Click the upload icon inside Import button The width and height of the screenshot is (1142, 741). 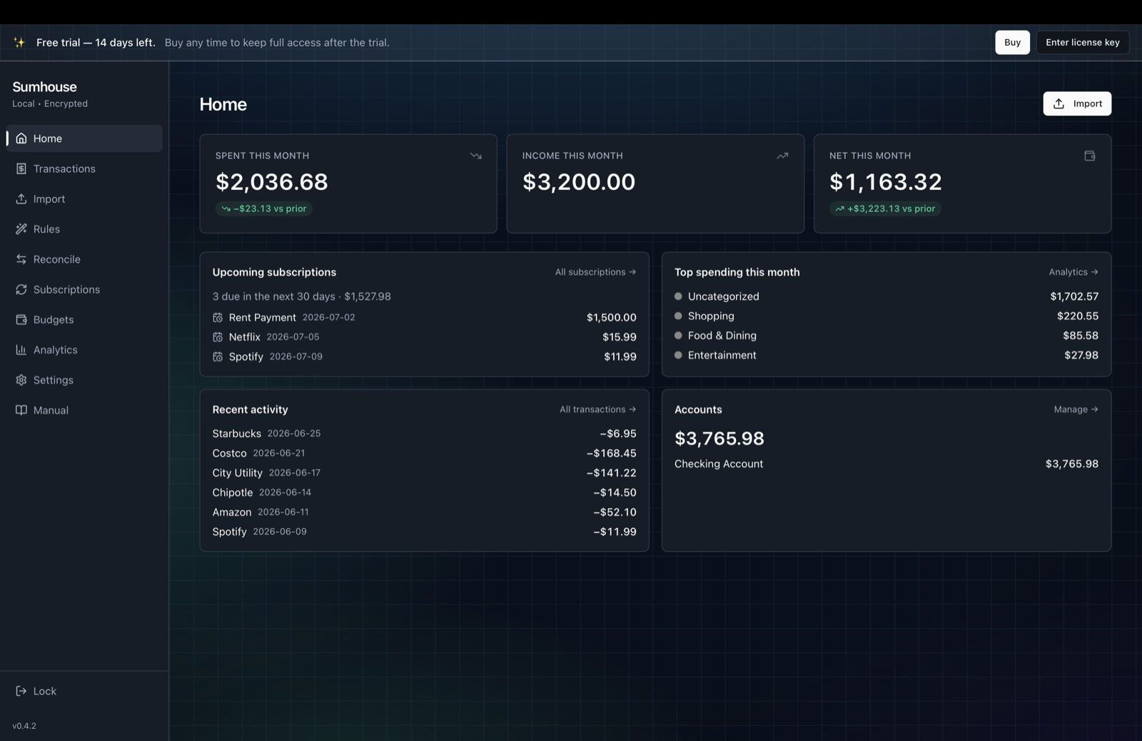point(1059,104)
